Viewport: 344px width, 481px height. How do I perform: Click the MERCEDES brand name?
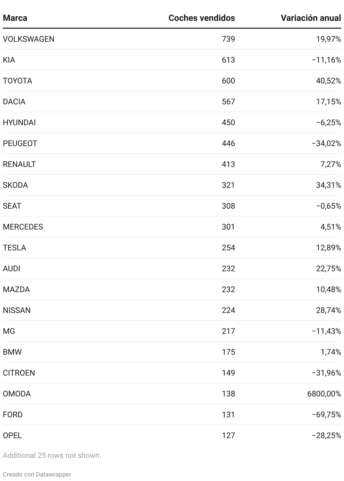(x=23, y=227)
